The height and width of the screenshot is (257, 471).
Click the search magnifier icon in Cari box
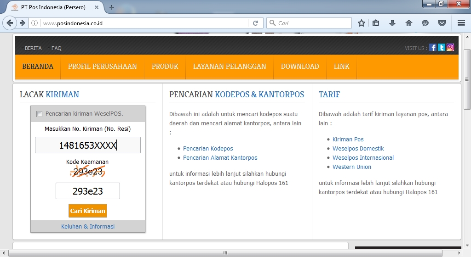pos(272,23)
